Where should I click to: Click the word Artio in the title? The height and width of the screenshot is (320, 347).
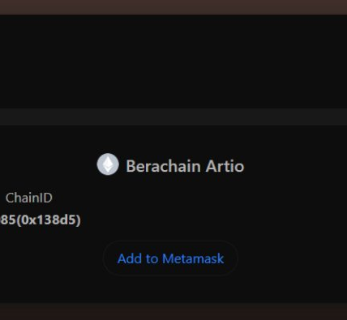click(225, 166)
